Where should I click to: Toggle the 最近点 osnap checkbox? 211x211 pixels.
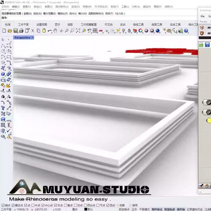click(x=13, y=205)
